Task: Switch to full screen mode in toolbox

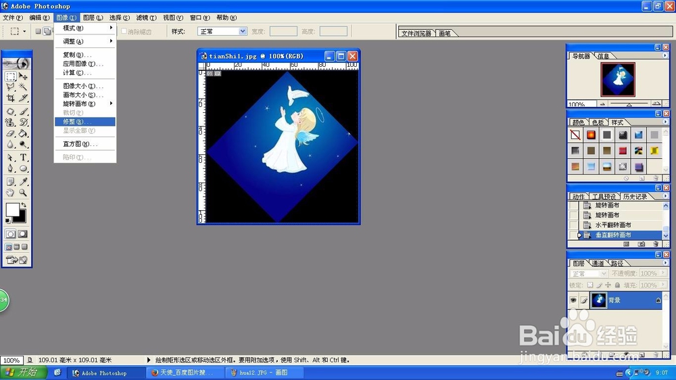Action: [24, 247]
